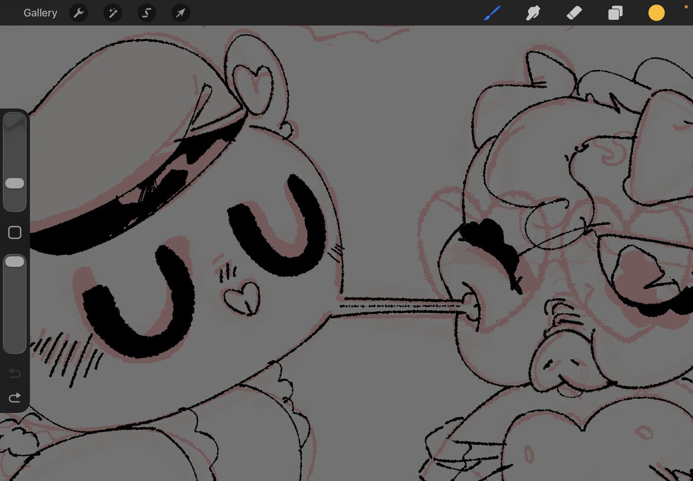Select the Paint brush tool
Screen dimensions: 693x481
pyautogui.click(x=492, y=13)
